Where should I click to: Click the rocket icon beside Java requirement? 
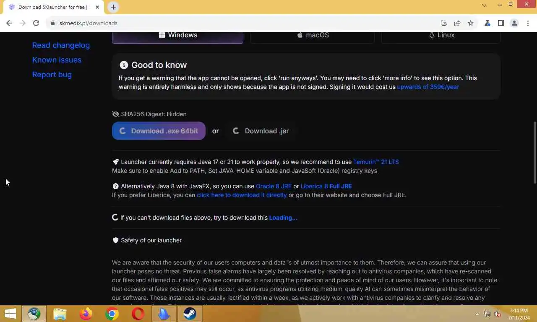116,162
